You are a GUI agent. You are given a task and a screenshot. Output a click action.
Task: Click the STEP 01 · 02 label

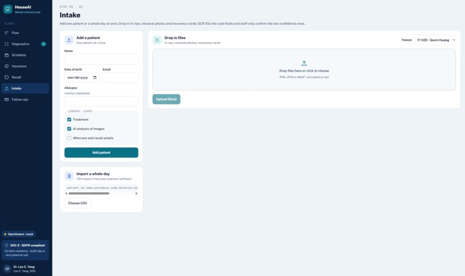(71, 6)
